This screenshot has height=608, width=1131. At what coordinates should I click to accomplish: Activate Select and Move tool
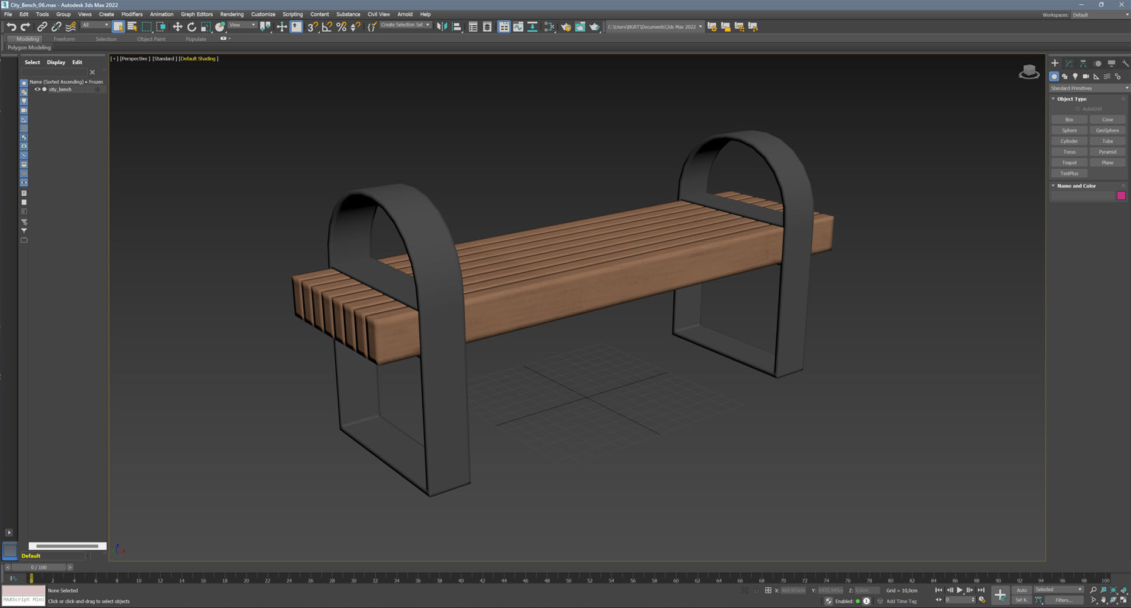177,27
